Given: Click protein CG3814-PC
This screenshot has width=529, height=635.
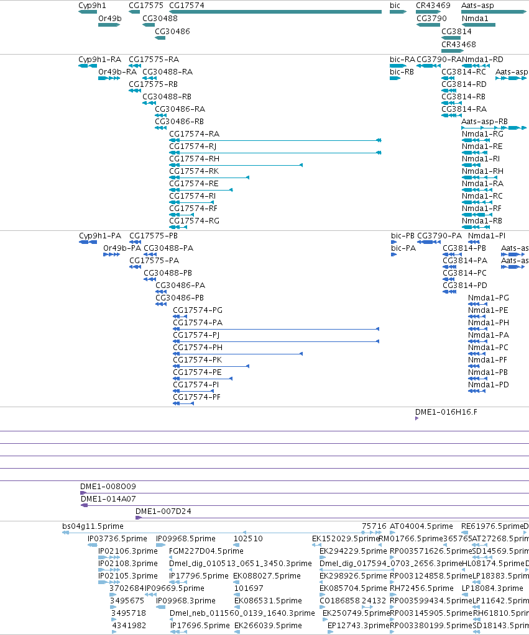Looking at the screenshot, I should (x=449, y=279).
